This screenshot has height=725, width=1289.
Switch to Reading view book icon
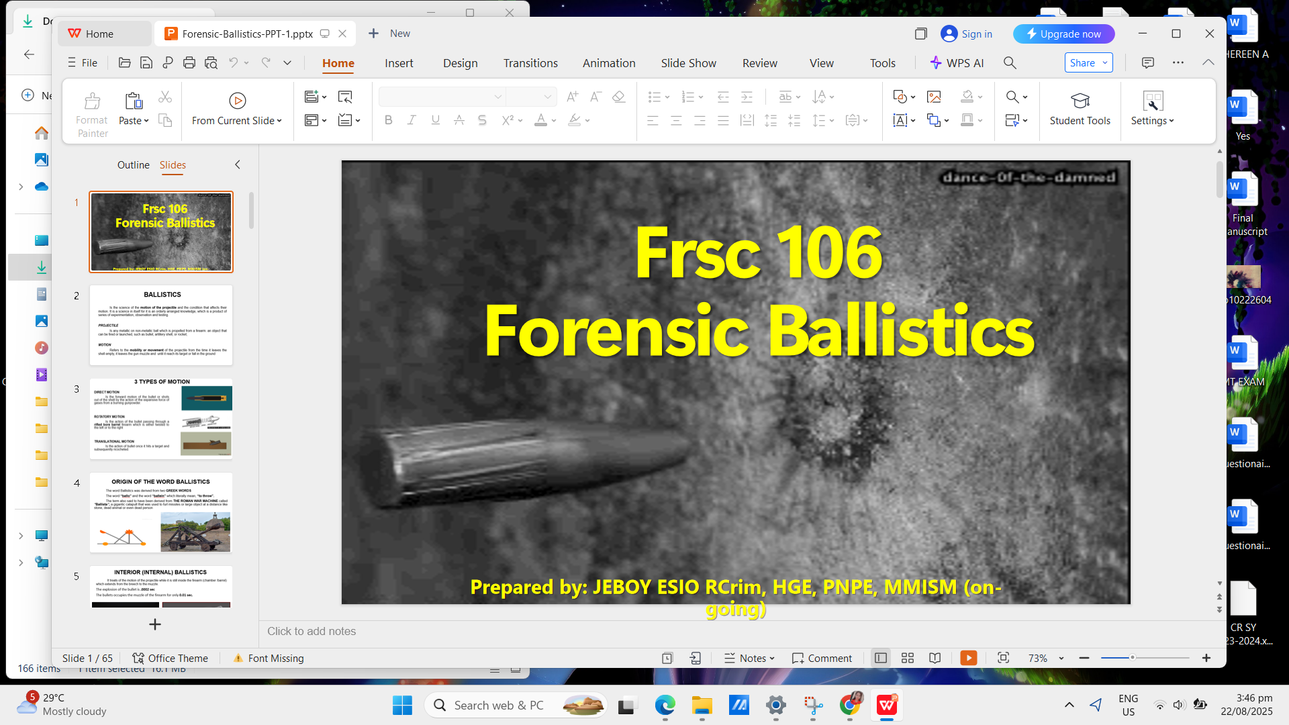(x=935, y=658)
